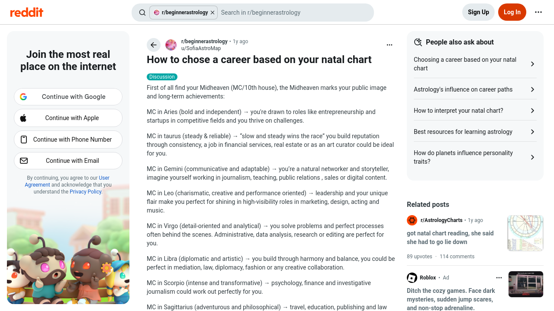554x311 pixels.
Task: Click the Roblox advertiser avatar
Action: (412, 278)
